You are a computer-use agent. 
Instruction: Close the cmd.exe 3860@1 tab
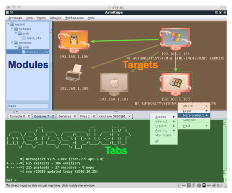point(130,116)
